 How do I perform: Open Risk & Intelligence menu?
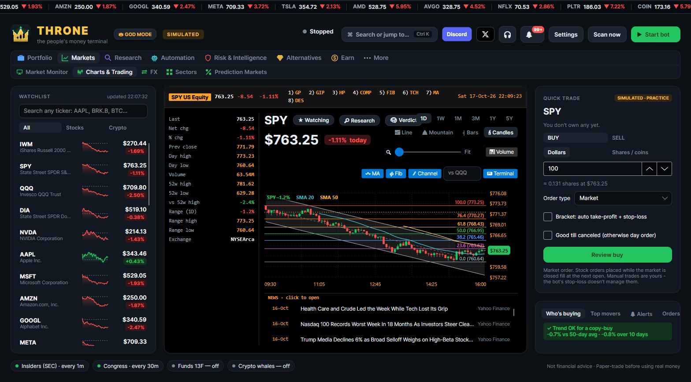point(236,58)
